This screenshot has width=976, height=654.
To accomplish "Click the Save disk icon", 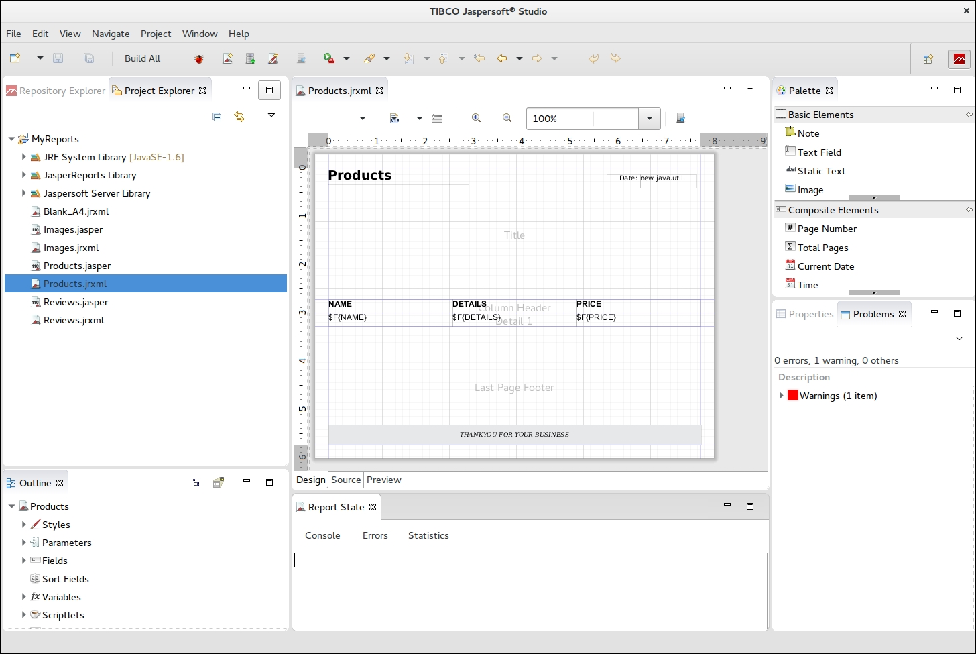I will click(58, 58).
